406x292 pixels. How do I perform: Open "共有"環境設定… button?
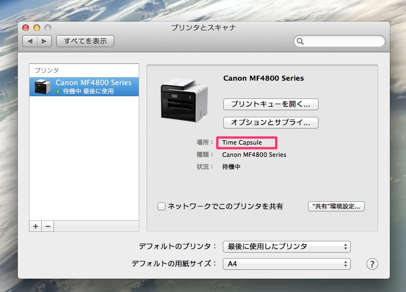pyautogui.click(x=336, y=206)
